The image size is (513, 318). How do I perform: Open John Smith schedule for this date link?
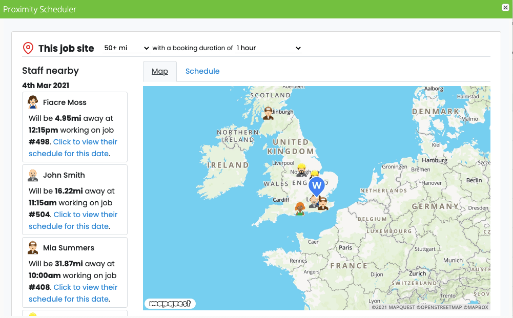click(73, 220)
